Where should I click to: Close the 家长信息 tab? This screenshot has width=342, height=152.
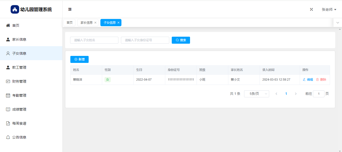click(x=95, y=23)
